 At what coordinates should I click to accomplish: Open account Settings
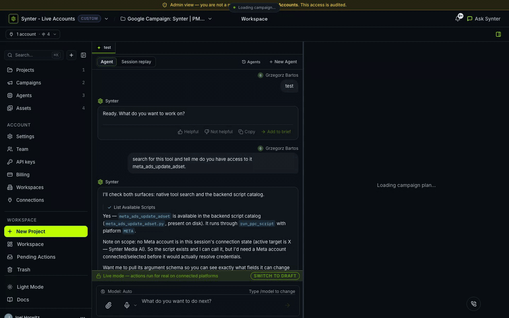[x=46, y=136]
